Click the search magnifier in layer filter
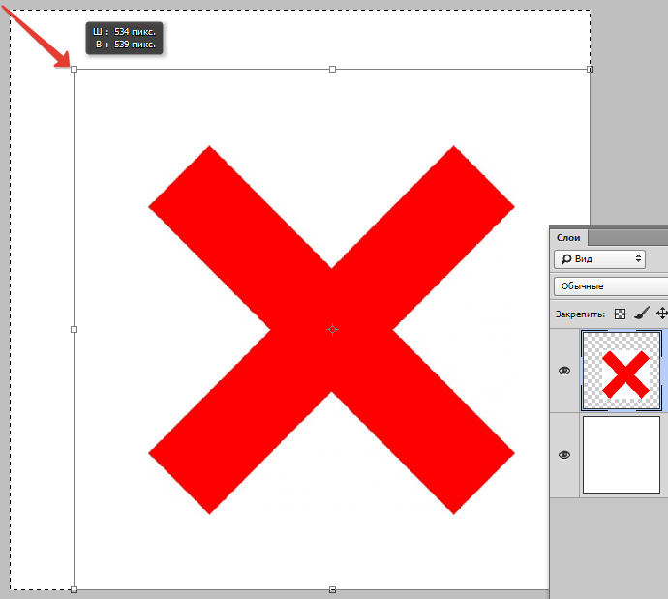Viewport: 668px width, 599px height. 566,258
